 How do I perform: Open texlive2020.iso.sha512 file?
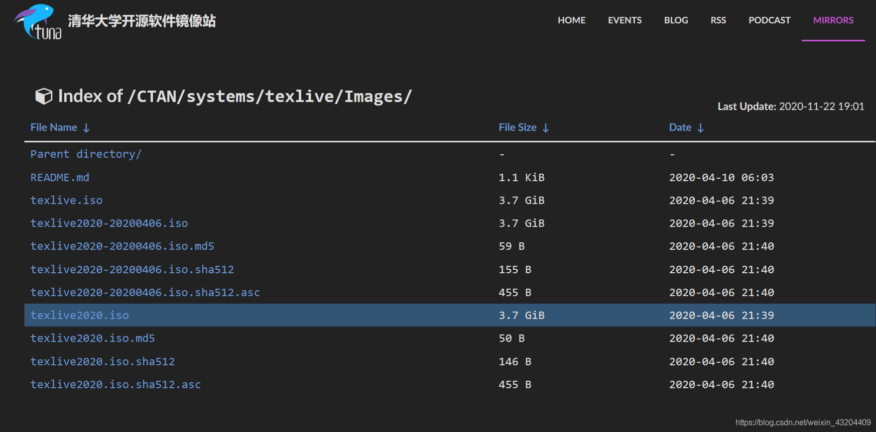(103, 362)
